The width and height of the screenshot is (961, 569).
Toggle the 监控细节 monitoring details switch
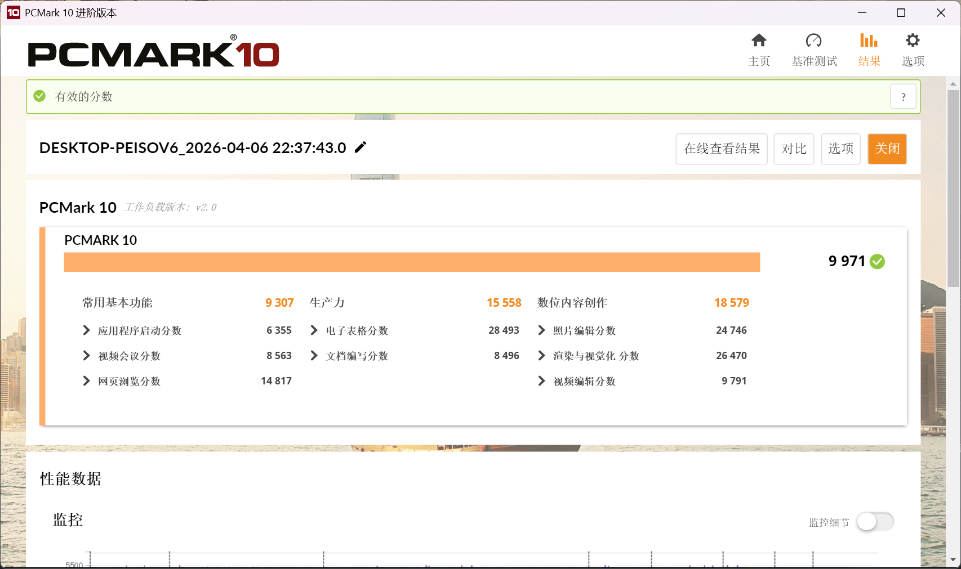(875, 522)
